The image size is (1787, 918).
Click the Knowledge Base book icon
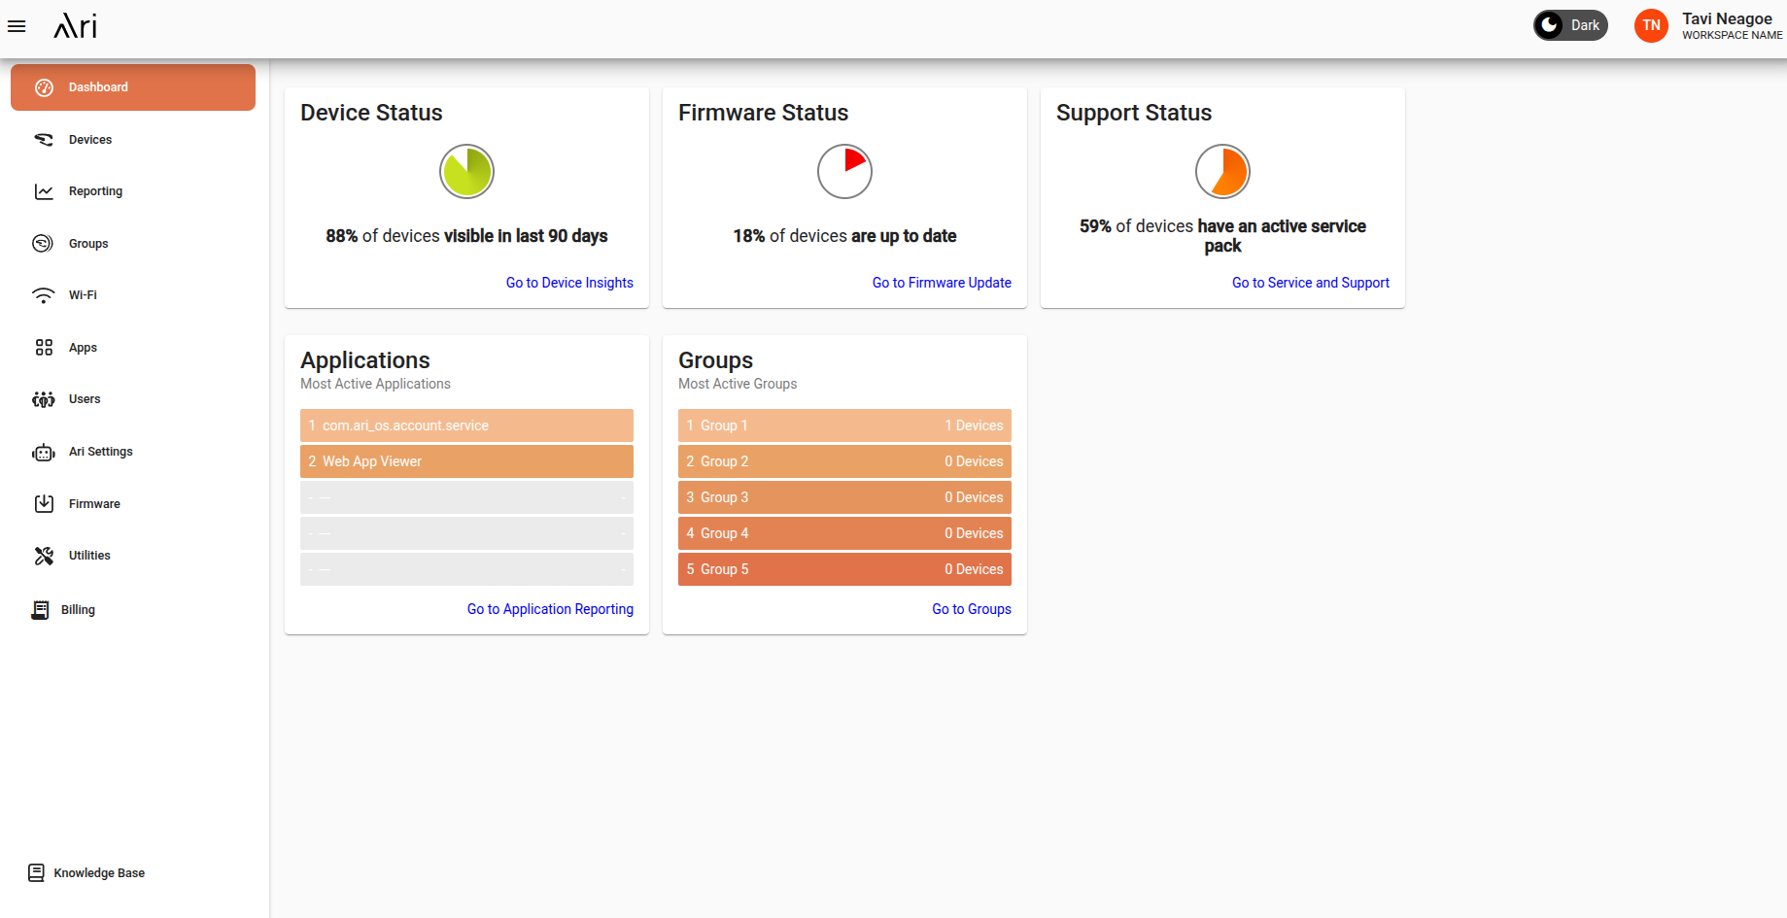[x=36, y=873]
